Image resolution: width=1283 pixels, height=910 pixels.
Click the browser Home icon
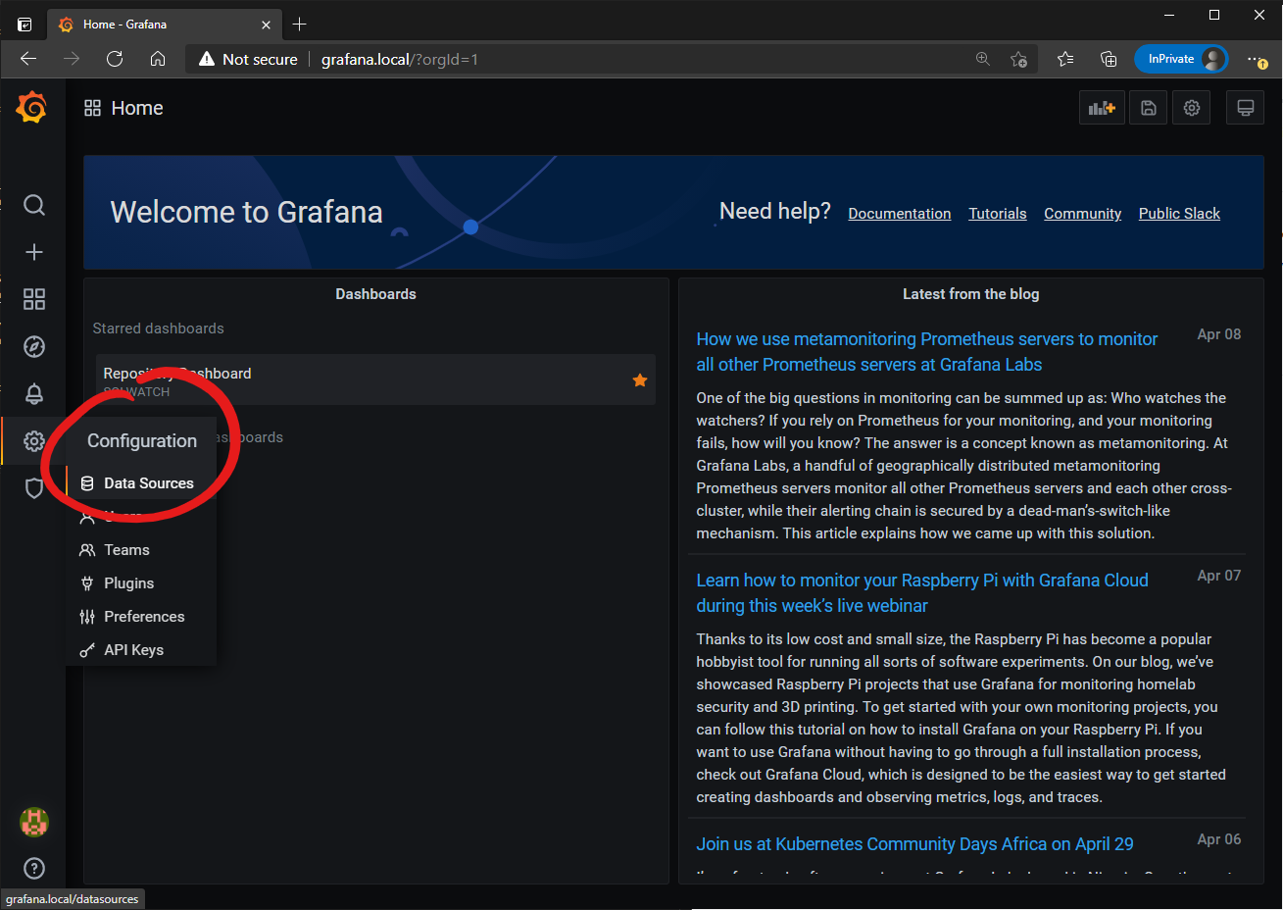[158, 59]
